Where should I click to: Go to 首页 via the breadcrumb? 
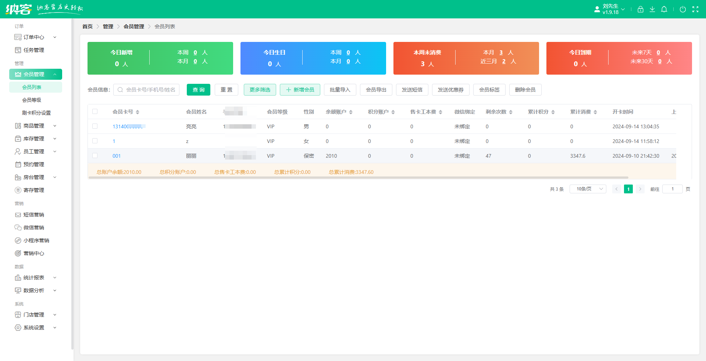[88, 26]
